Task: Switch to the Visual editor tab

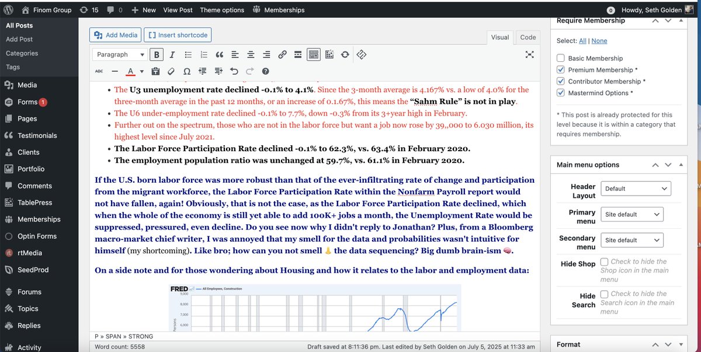Action: [x=499, y=37]
